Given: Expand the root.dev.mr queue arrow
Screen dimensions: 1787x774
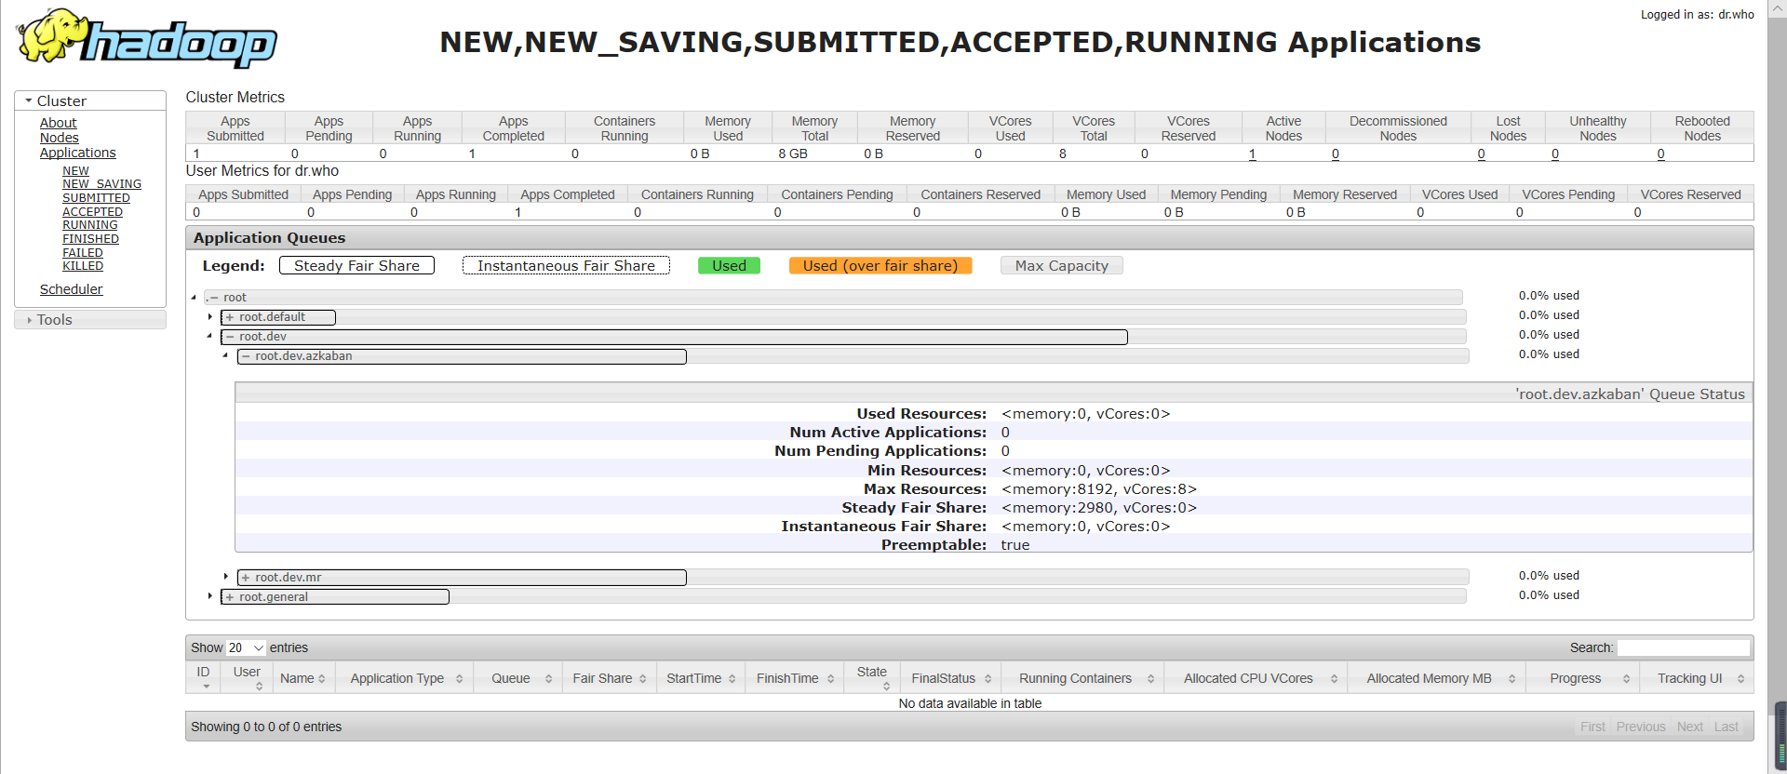Looking at the screenshot, I should click(x=226, y=577).
